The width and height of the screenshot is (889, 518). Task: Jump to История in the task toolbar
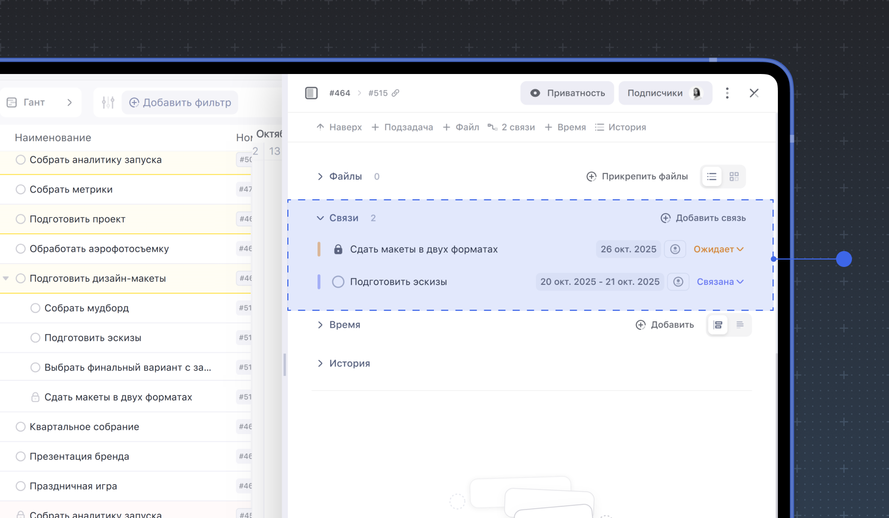pos(620,127)
